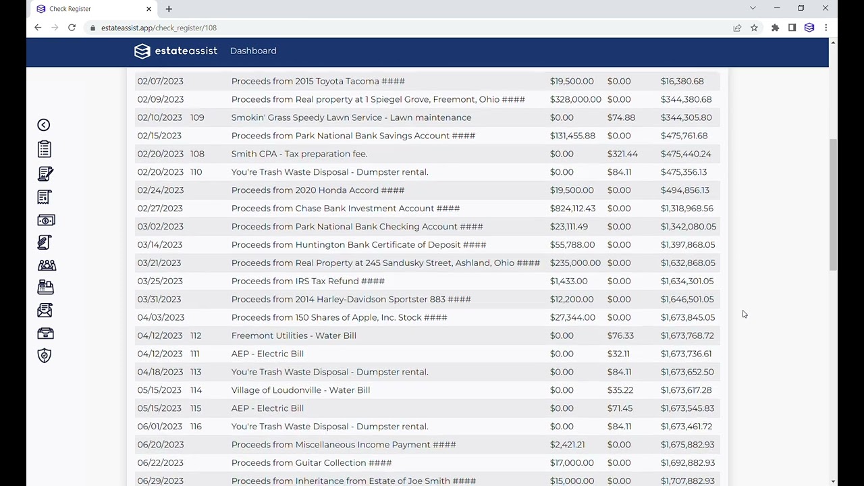Viewport: 864px width, 486px height.
Task: Close the Check Register tab
Action: pyautogui.click(x=148, y=9)
